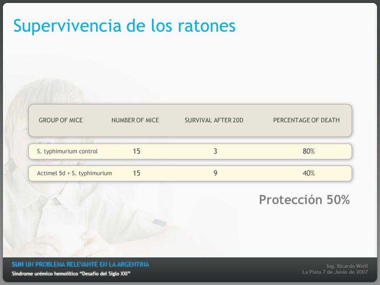The image size is (380, 285).
Task: Click 'La Plata 7 de Junio de 2007'
Action: [335, 272]
